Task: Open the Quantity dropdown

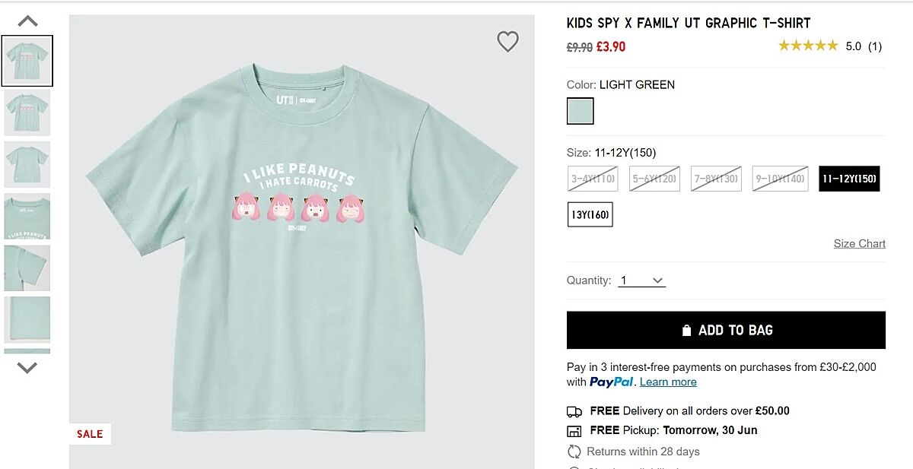Action: point(641,280)
